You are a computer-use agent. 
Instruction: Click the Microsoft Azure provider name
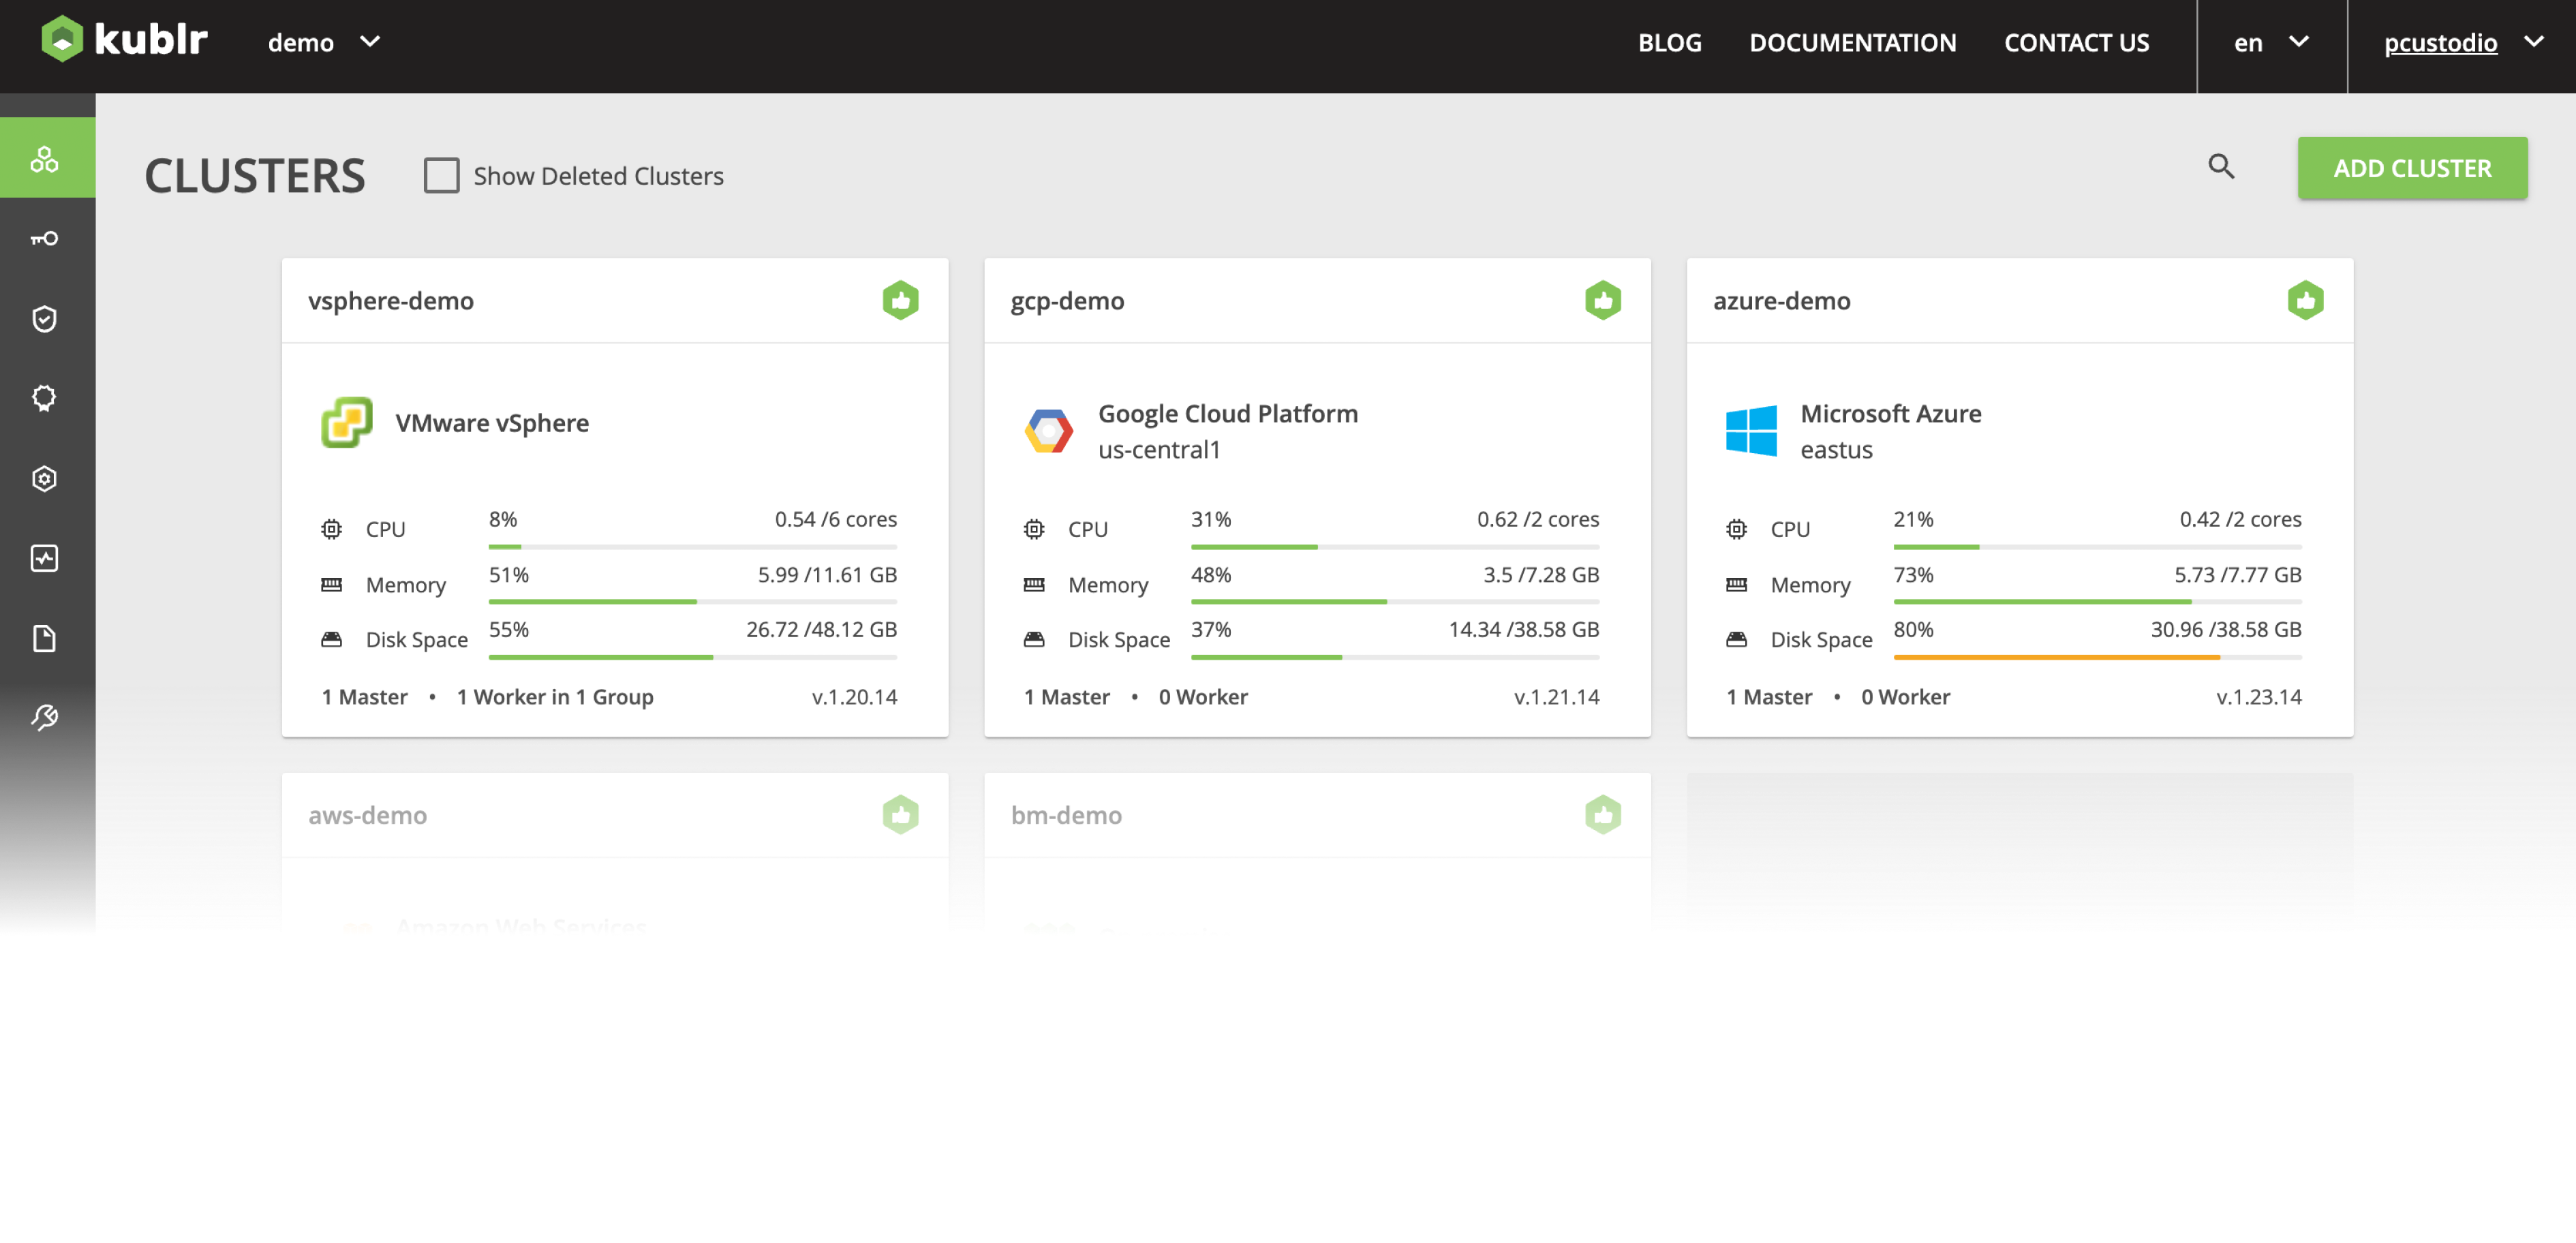[1890, 413]
